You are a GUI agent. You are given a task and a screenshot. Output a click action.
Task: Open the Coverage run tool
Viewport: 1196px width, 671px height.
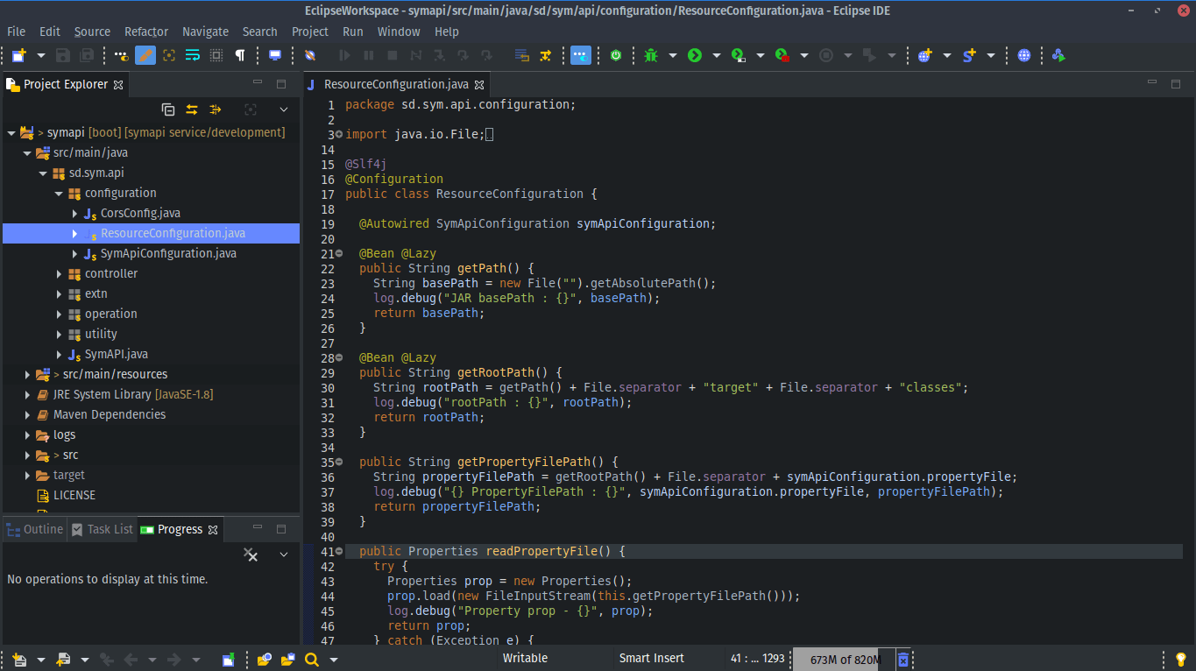click(x=738, y=55)
